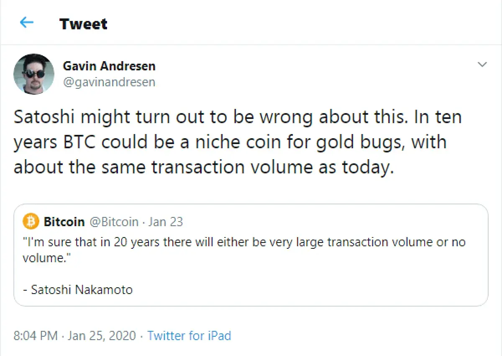Click the profile picture with sunglasses
502x356 pixels.
33,74
